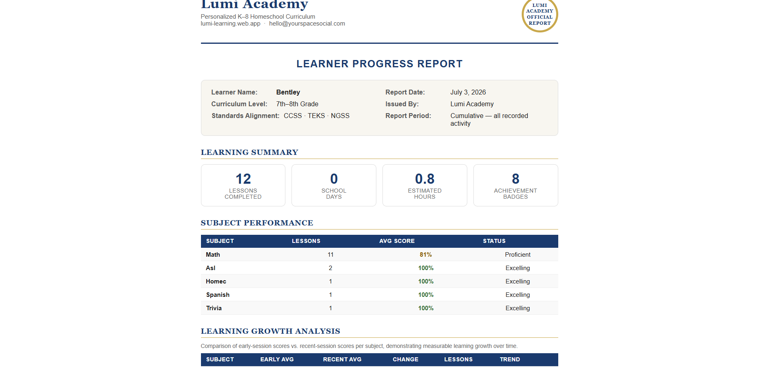Image resolution: width=758 pixels, height=367 pixels.
Task: Click the 100% score in Spanish row
Action: [x=426, y=295]
